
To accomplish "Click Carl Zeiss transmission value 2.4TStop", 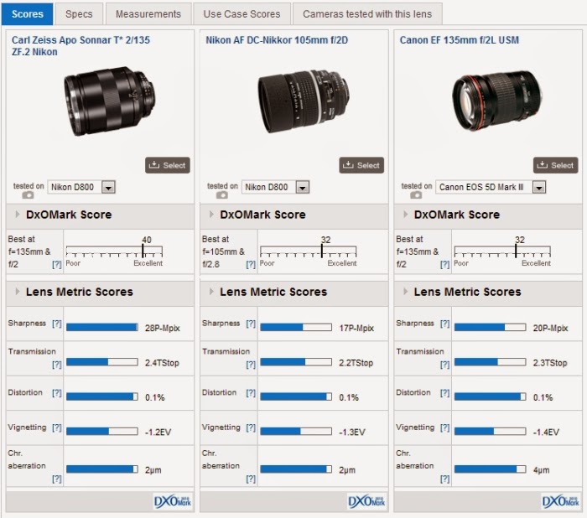I will (162, 363).
